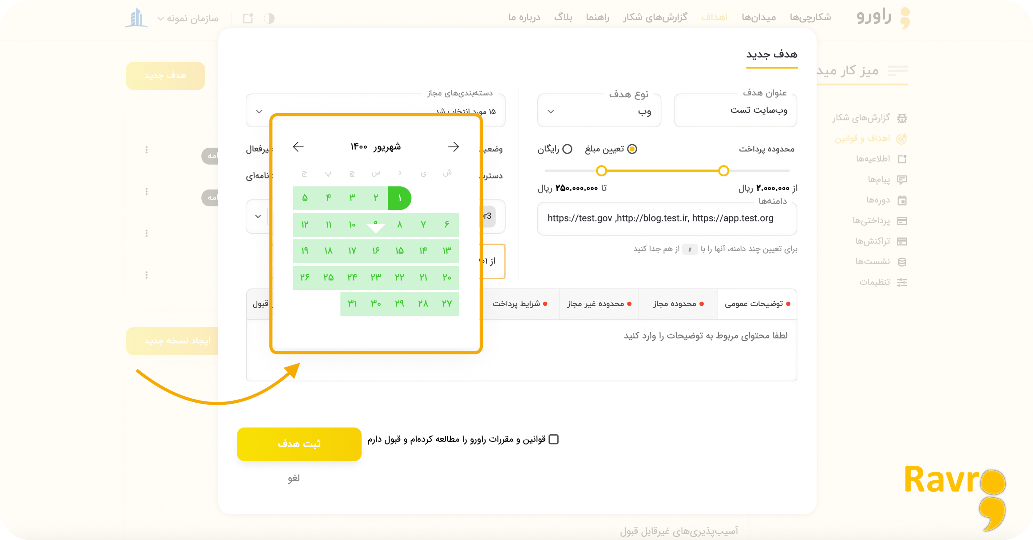The height and width of the screenshot is (540, 1033).
Task: Toggle the dark mode half-circle icon
Action: pyautogui.click(x=269, y=18)
